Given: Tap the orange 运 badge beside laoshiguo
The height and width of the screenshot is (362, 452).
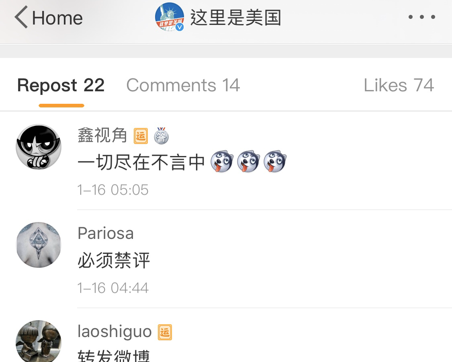Looking at the screenshot, I should [x=165, y=332].
